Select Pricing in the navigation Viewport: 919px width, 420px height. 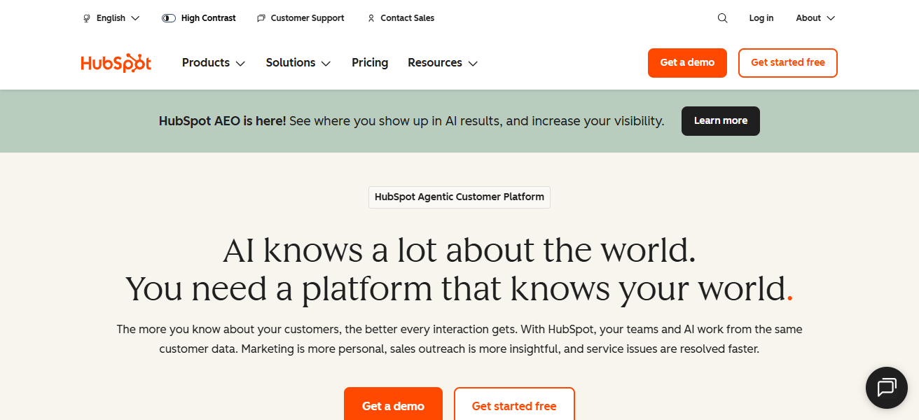tap(370, 62)
